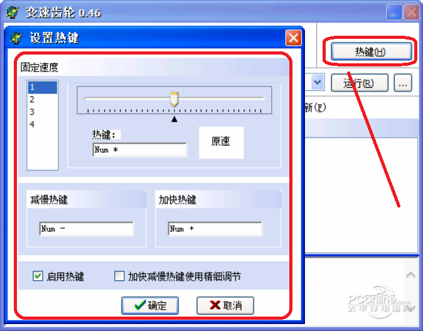Click the 变速齿轮 app icon in title bar
Image resolution: width=423 pixels, height=331 pixels.
(13, 13)
